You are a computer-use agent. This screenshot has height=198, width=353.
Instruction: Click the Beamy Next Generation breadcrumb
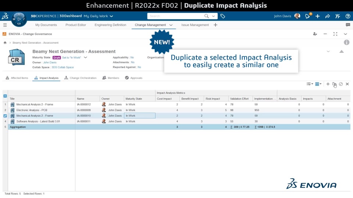pos(35,43)
